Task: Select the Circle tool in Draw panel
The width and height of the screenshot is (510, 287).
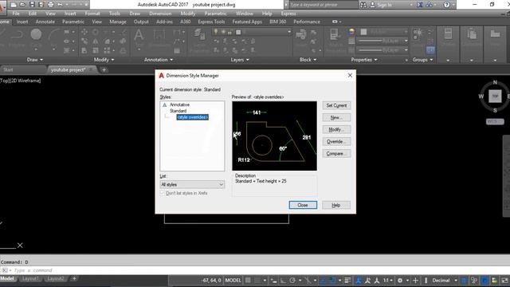Action: 36,34
